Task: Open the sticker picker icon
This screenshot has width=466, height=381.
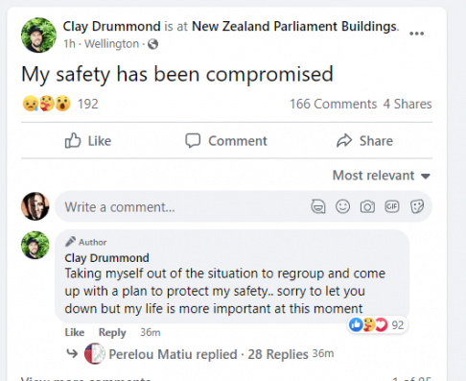Action: click(417, 206)
